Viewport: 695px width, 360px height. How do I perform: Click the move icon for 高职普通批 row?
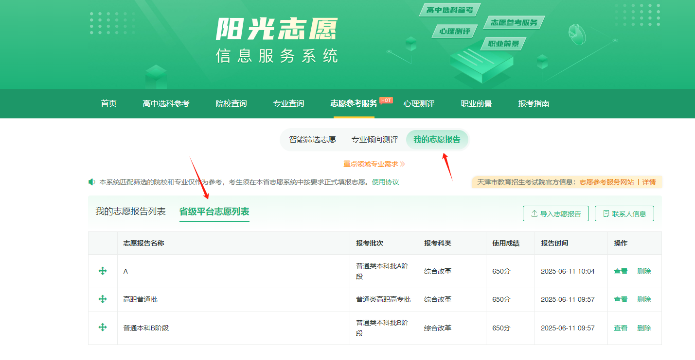[x=103, y=299]
